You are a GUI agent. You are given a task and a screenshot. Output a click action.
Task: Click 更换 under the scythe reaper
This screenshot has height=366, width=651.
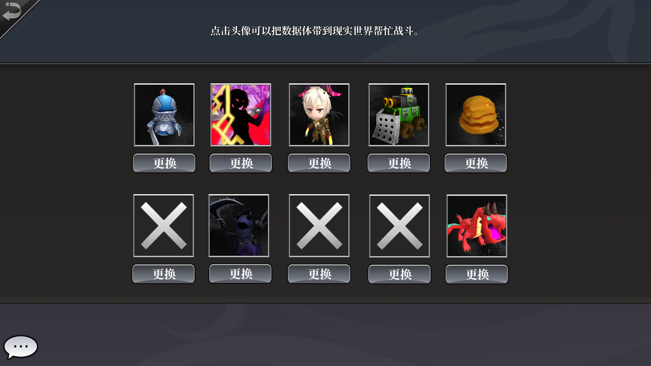pyautogui.click(x=240, y=273)
